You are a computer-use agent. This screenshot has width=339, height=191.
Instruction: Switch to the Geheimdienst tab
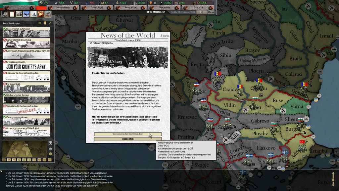tap(63, 8)
